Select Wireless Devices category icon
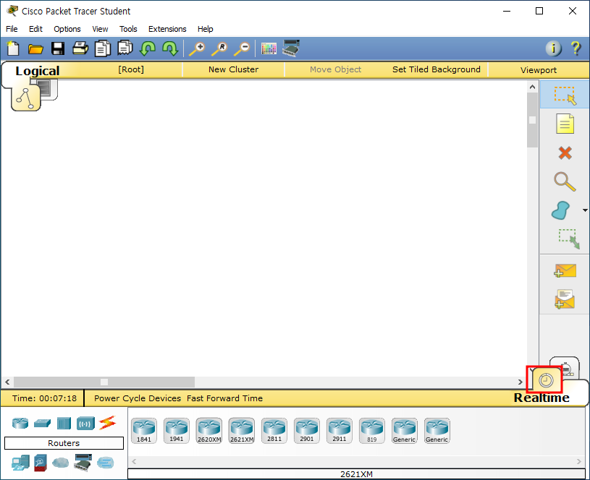The height and width of the screenshot is (480, 590). (85, 424)
